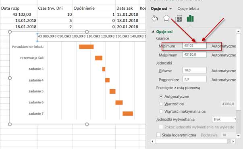Click the Podstawa value field 10
The width and height of the screenshot is (243, 149).
[x=228, y=135]
